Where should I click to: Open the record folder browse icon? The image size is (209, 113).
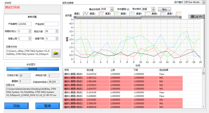coord(56,53)
